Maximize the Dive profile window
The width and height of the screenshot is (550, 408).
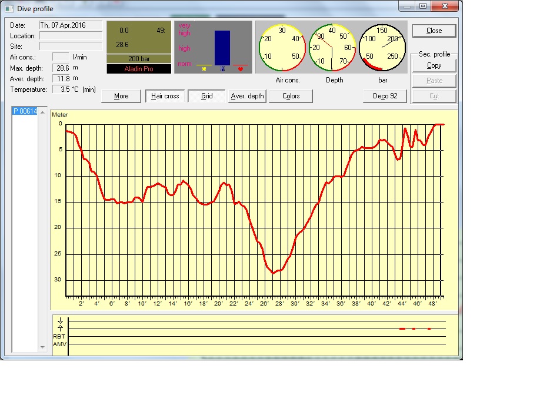pyautogui.click(x=423, y=6)
